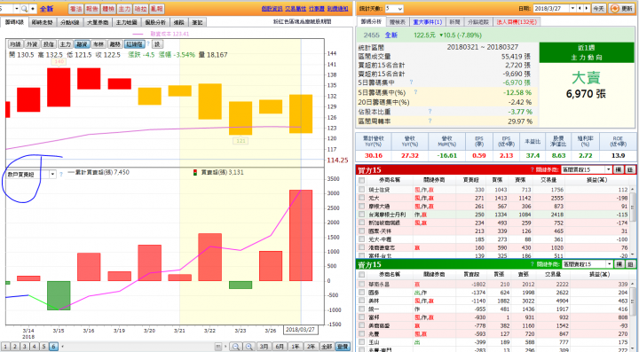Click the small arrow after page button 6

coord(62,347)
